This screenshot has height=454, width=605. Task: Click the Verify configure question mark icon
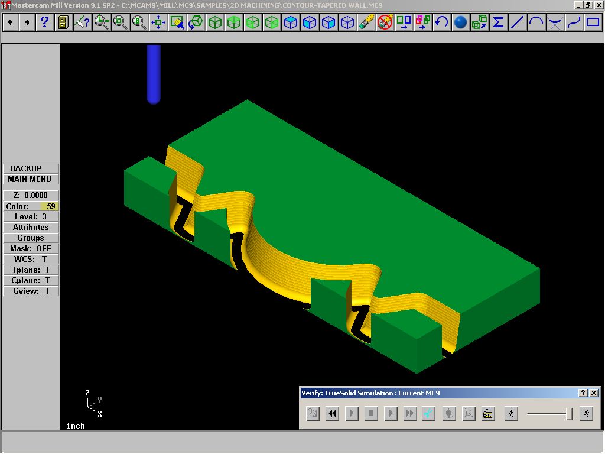point(313,414)
